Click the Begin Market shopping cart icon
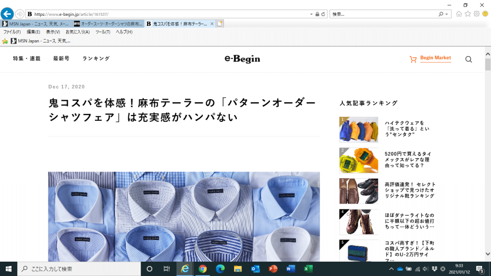This screenshot has height=276, width=491. click(x=413, y=59)
